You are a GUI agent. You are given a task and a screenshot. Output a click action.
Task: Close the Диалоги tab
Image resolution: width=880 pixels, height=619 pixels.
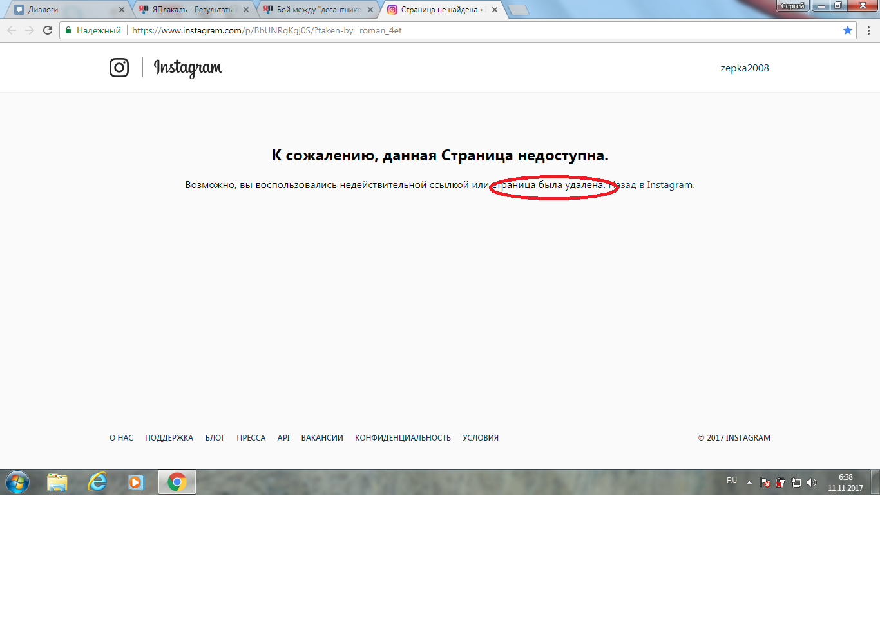point(122,10)
